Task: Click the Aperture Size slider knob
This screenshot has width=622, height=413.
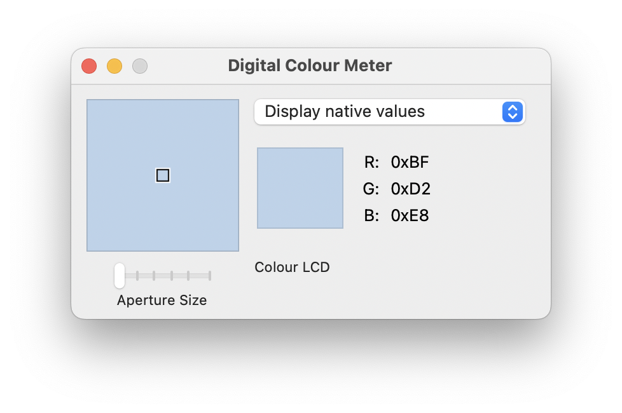Action: click(120, 275)
